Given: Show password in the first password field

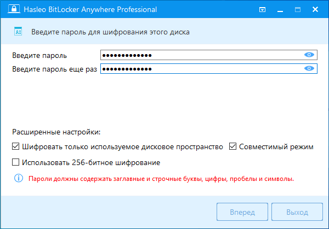Looking at the screenshot, I should [x=309, y=55].
